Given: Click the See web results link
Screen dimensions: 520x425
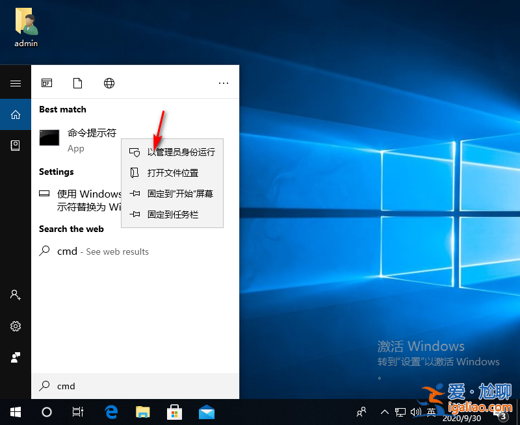Looking at the screenshot, I should (117, 251).
